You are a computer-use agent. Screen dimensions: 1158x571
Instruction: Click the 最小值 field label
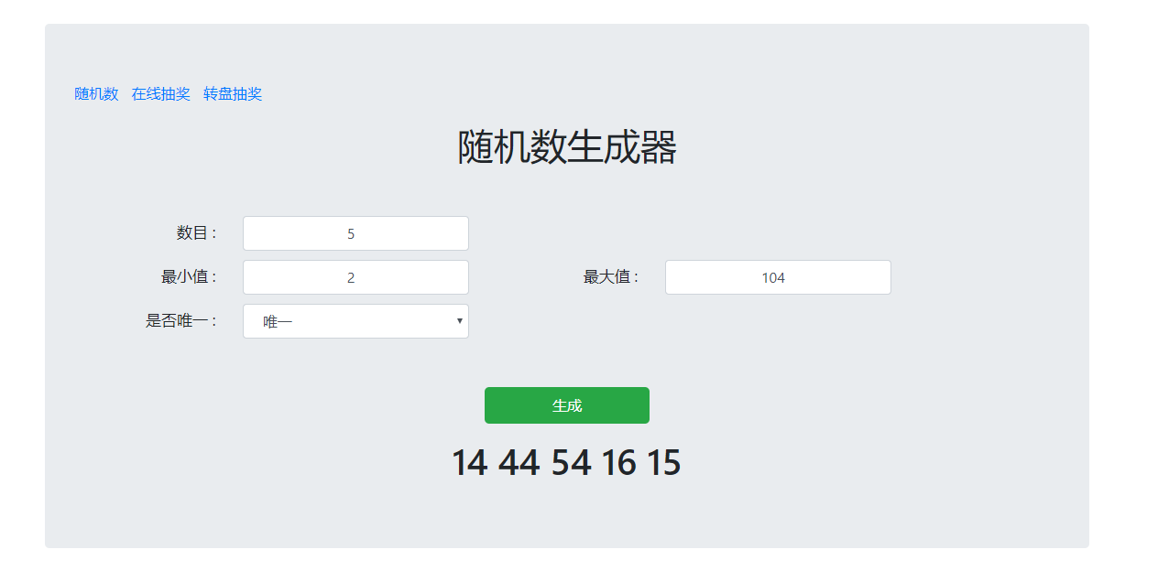point(190,277)
